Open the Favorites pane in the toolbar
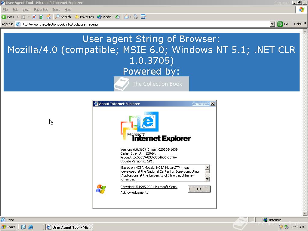 84,17
